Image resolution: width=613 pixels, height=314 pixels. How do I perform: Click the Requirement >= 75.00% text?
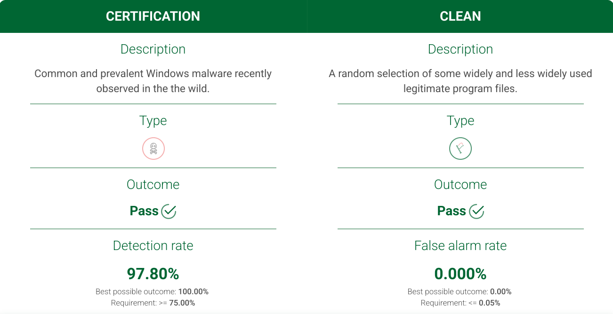[x=153, y=303]
